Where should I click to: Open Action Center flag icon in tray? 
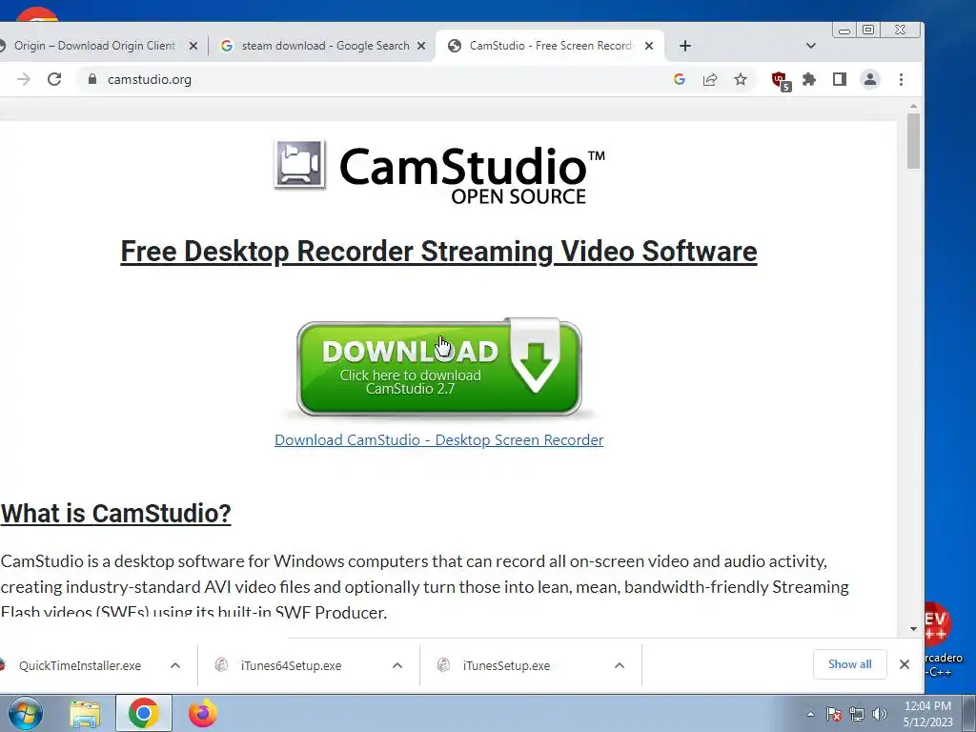833,714
